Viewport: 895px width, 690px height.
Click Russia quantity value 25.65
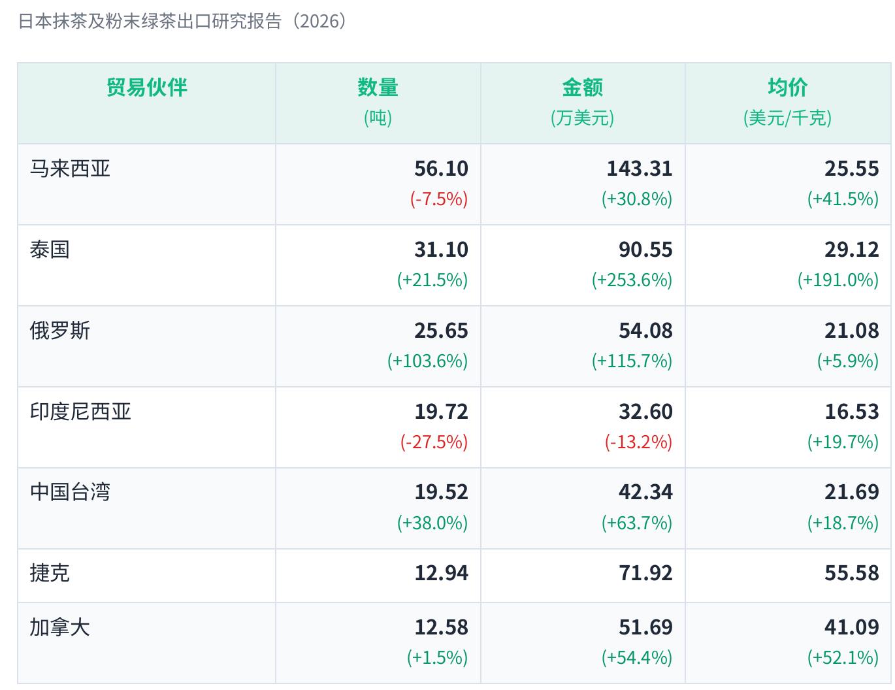(x=442, y=331)
